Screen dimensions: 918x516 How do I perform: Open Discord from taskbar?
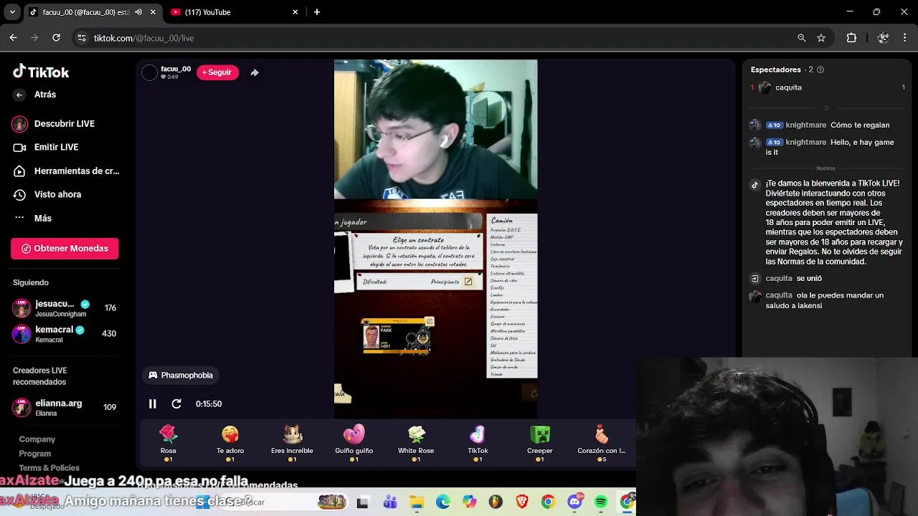tap(575, 502)
